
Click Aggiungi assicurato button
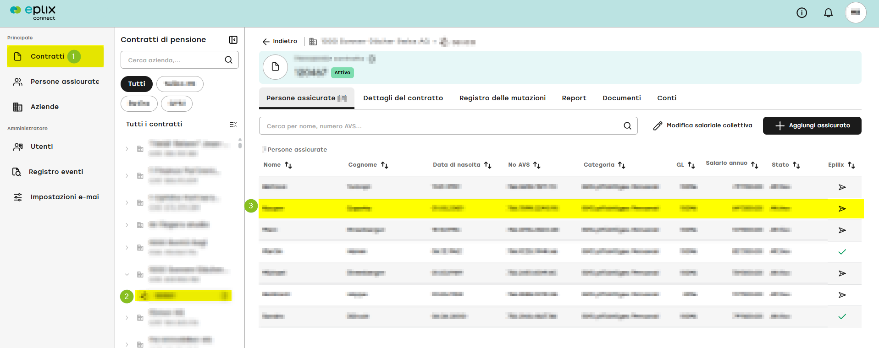click(812, 125)
